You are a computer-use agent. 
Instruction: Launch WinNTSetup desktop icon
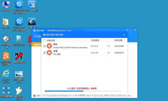[x=19, y=40]
